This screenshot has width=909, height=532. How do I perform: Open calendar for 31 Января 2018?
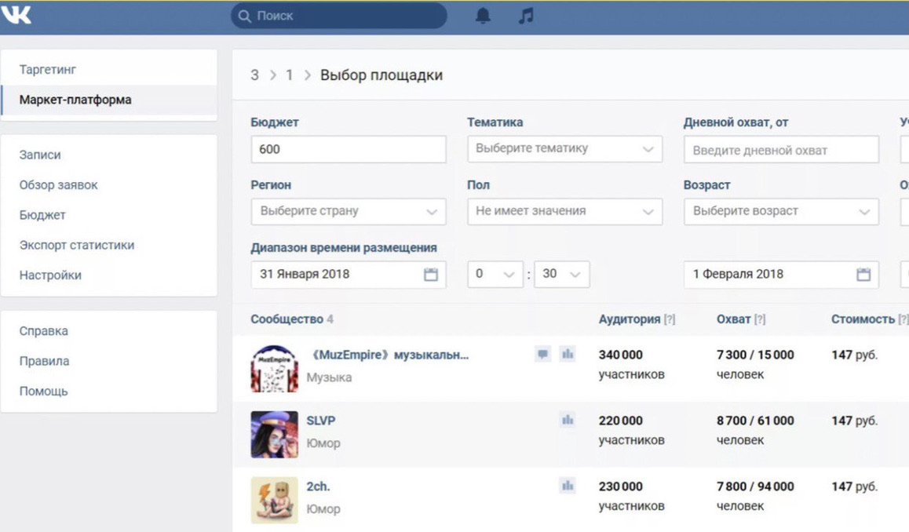tap(431, 274)
